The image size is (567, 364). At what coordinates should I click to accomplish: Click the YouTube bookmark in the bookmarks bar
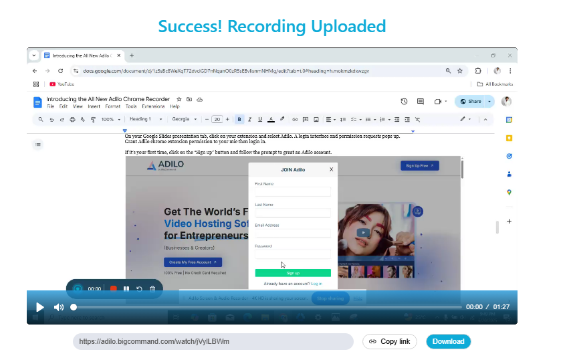click(x=62, y=84)
